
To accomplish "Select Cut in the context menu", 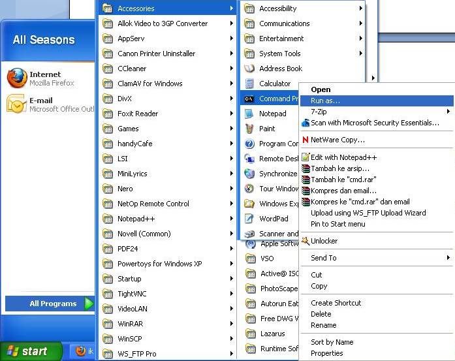I will pos(377,275).
